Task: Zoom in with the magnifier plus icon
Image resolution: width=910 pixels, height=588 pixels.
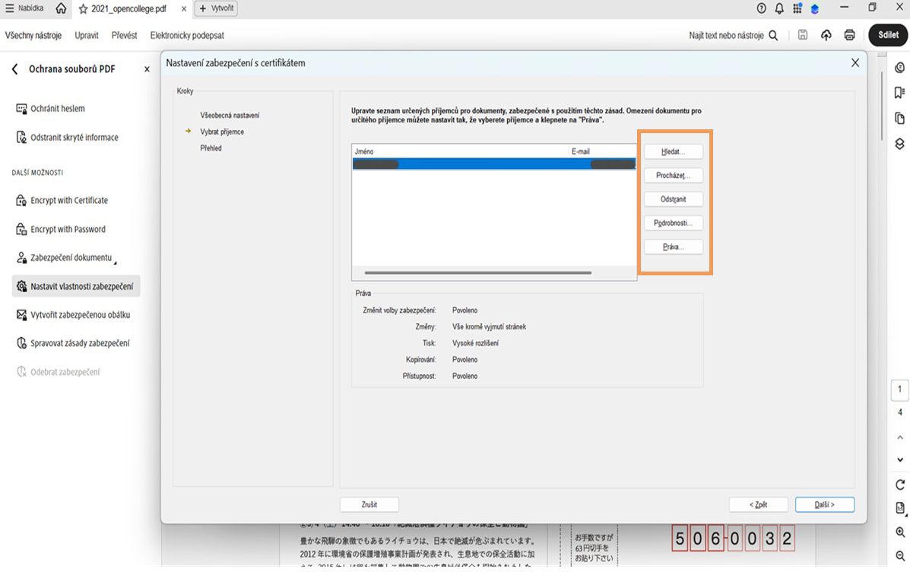Action: pyautogui.click(x=899, y=532)
